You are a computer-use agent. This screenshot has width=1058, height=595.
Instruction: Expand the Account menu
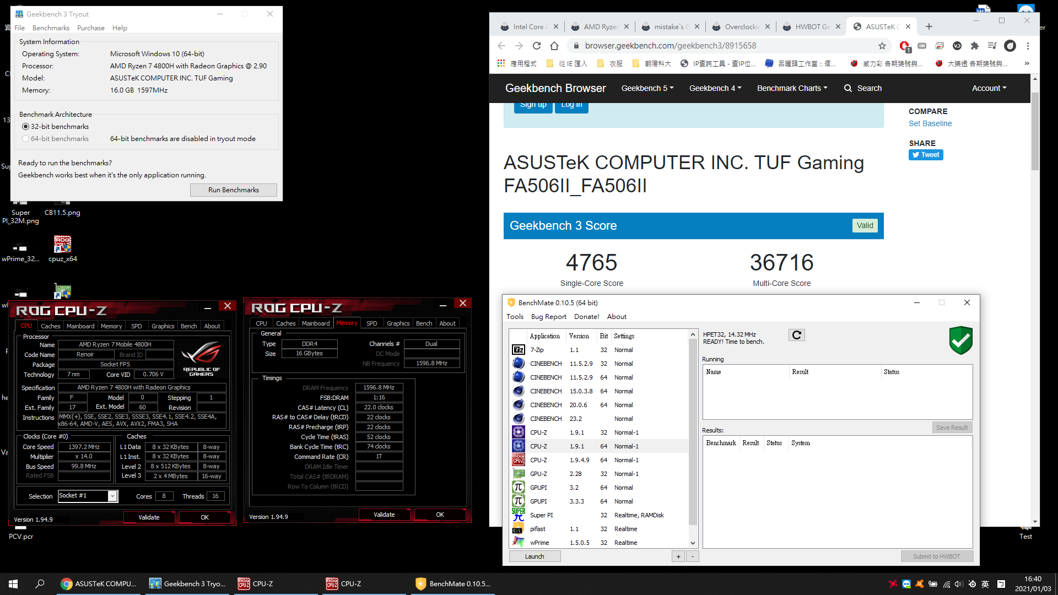989,88
